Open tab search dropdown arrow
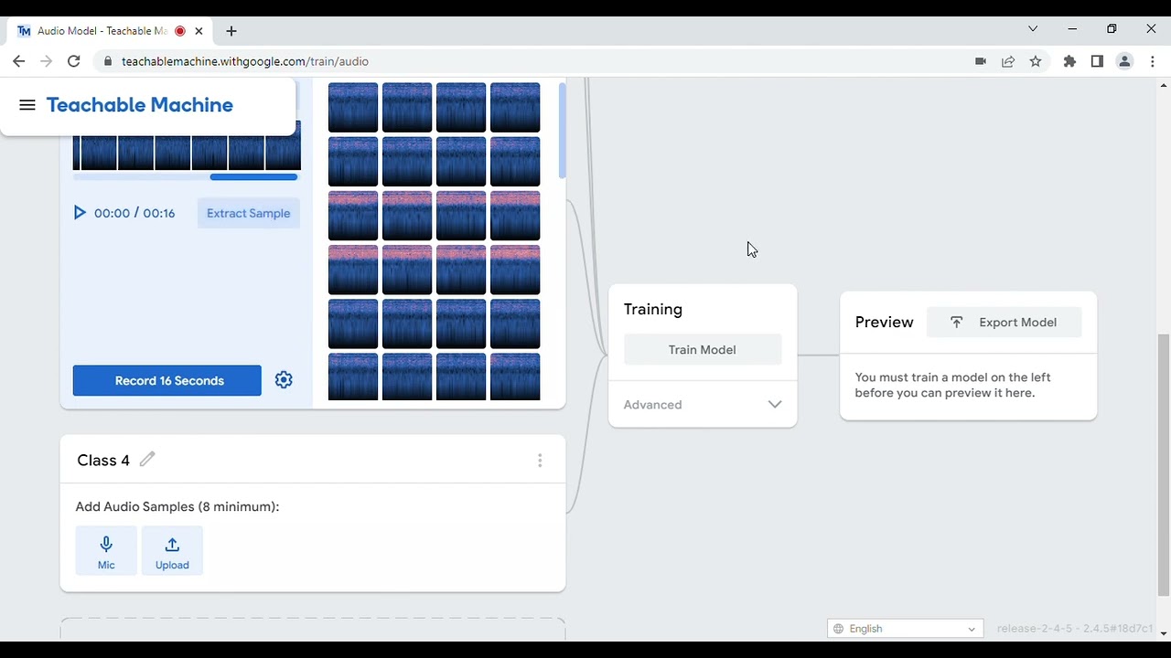The height and width of the screenshot is (658, 1171). pyautogui.click(x=1033, y=29)
